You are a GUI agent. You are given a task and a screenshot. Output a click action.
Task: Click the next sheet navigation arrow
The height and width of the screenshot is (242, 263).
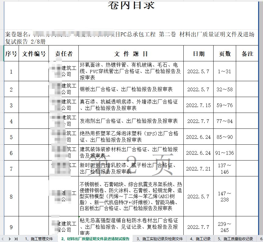coord(10,239)
